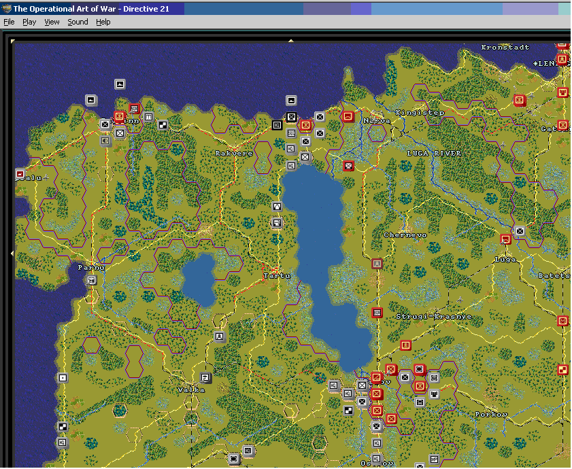Click the application icon in the title bar

point(7,9)
